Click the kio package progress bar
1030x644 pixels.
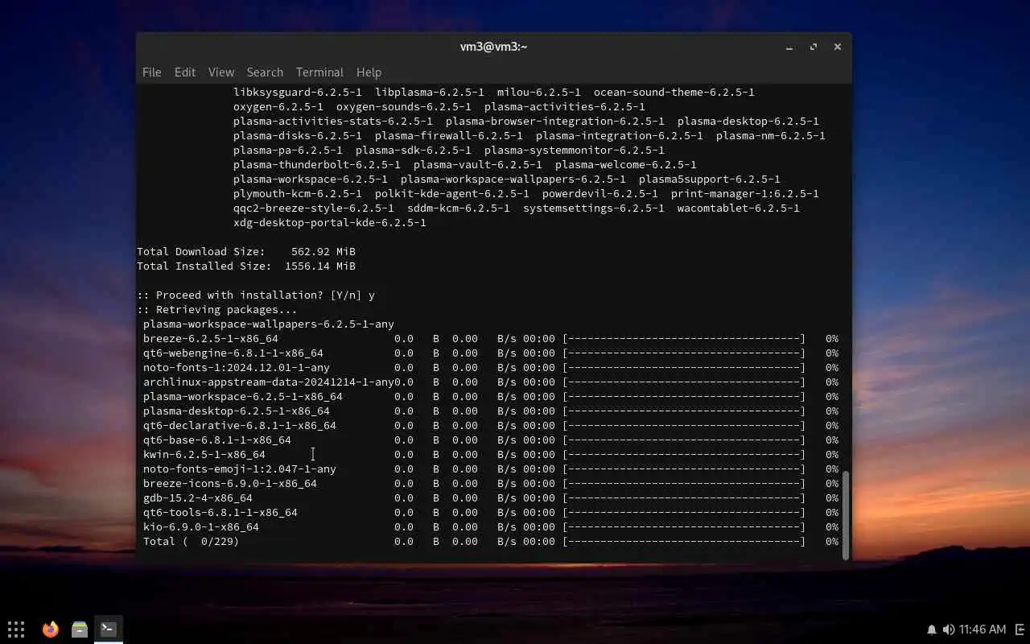point(684,526)
